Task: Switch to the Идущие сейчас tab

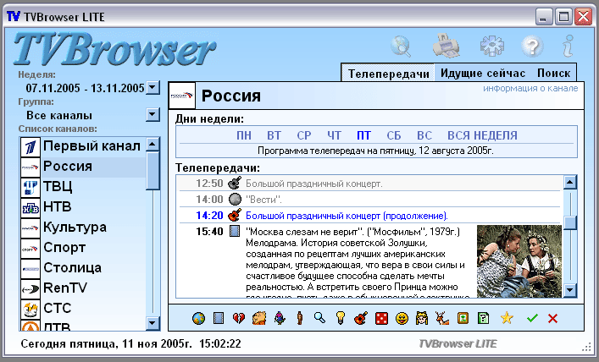Action: pyautogui.click(x=483, y=73)
